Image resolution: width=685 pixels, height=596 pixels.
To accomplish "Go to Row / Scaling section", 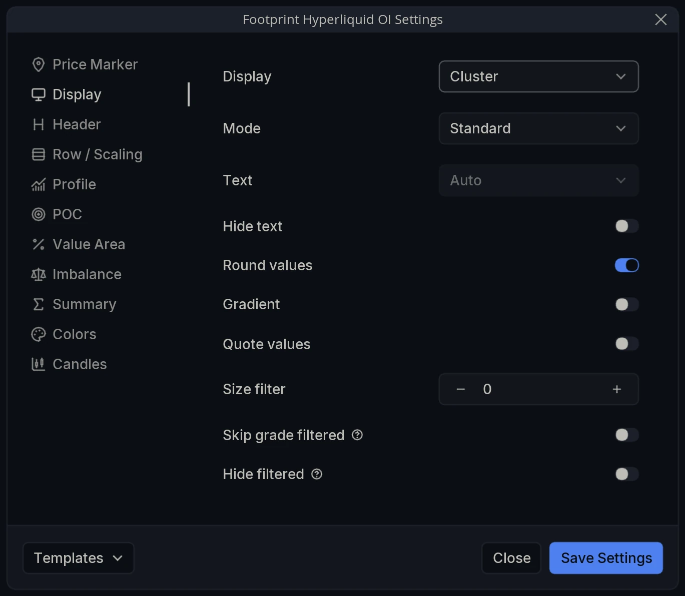I will pyautogui.click(x=98, y=154).
